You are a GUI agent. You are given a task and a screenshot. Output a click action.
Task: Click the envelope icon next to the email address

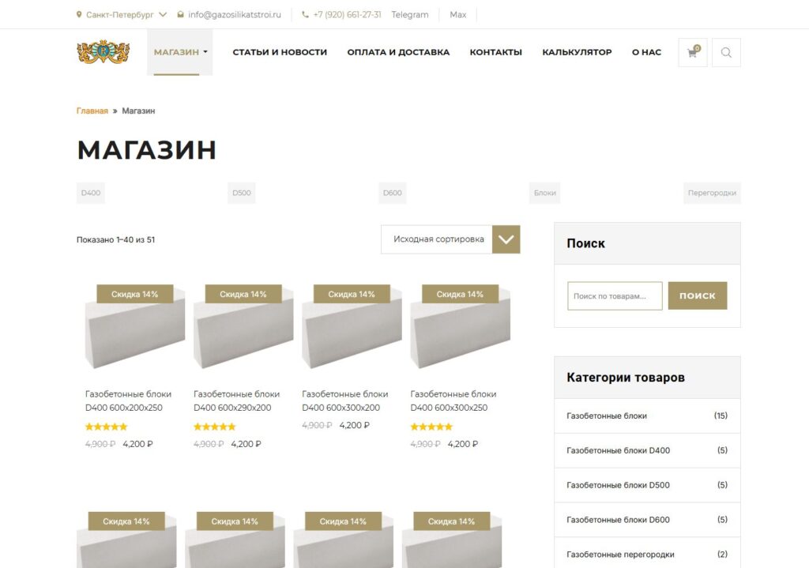(180, 14)
